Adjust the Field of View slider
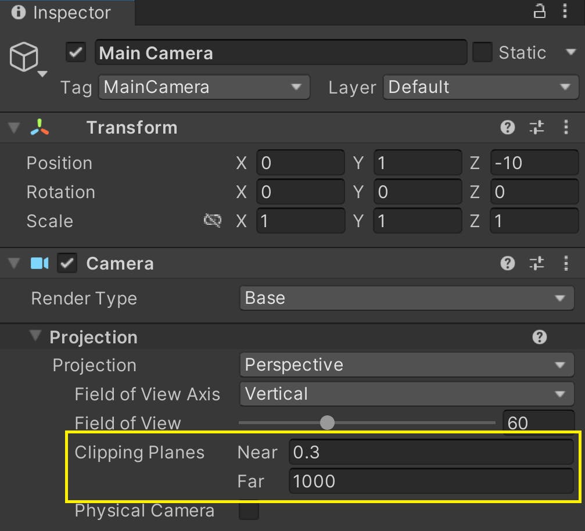This screenshot has height=531, width=585. coord(327,423)
